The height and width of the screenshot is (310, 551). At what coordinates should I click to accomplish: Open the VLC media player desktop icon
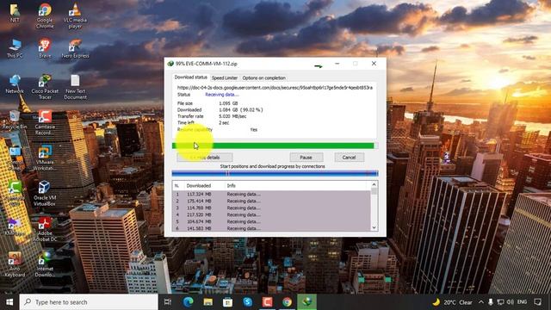pyautogui.click(x=75, y=15)
